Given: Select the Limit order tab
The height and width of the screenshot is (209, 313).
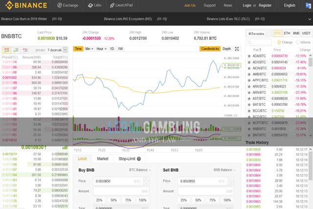Looking at the screenshot, I should tap(82, 159).
